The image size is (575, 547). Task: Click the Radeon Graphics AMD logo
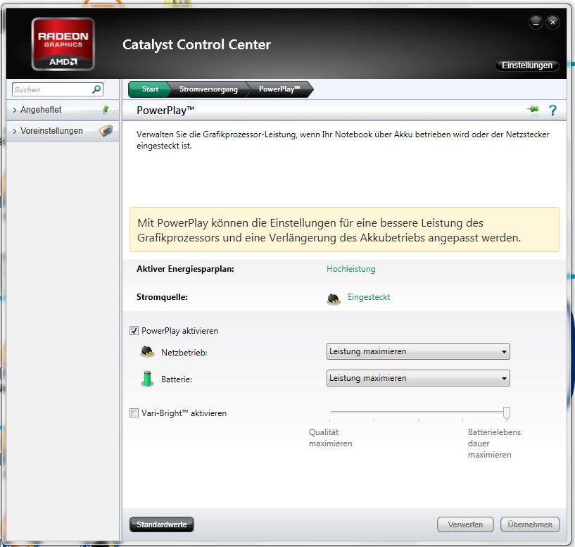pos(63,44)
